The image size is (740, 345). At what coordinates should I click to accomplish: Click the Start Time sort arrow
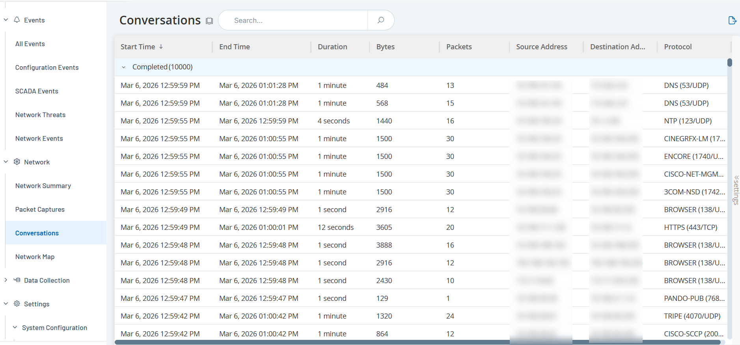coord(161,47)
